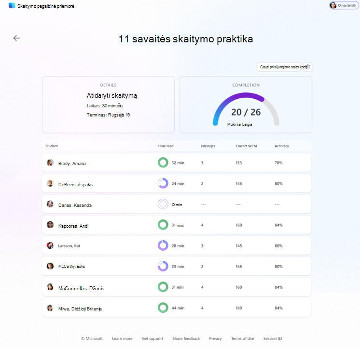
Task: Click Kapooras, Andi's avatar
Action: pyautogui.click(x=50, y=225)
